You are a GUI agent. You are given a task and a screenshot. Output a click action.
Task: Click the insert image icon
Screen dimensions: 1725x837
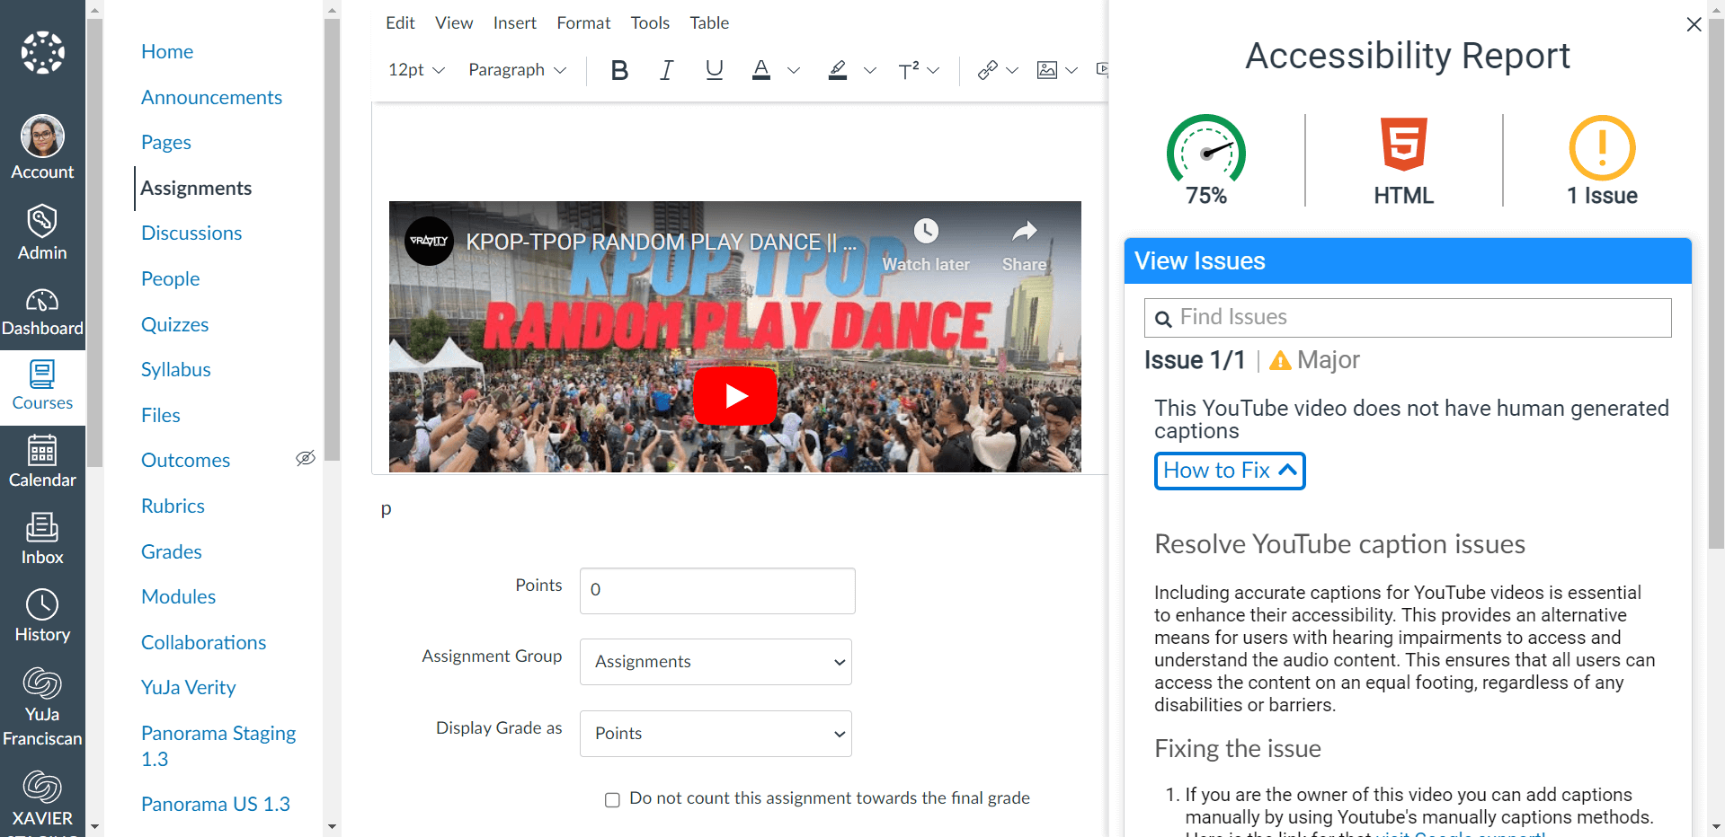pos(1047,70)
